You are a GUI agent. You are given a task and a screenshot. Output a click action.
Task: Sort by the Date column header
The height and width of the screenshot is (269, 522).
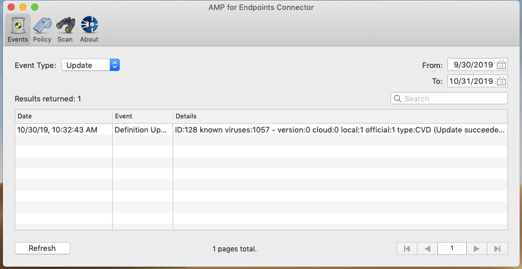coord(63,116)
